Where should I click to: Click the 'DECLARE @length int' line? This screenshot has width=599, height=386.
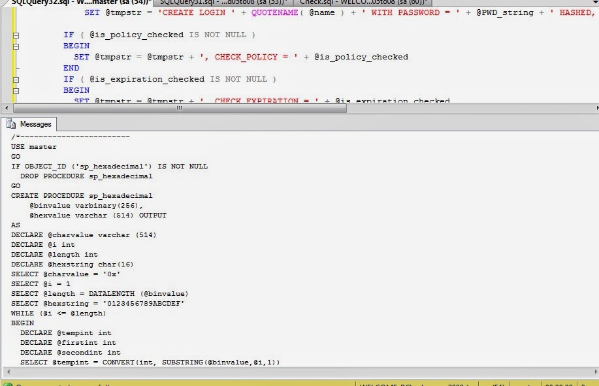click(x=54, y=255)
